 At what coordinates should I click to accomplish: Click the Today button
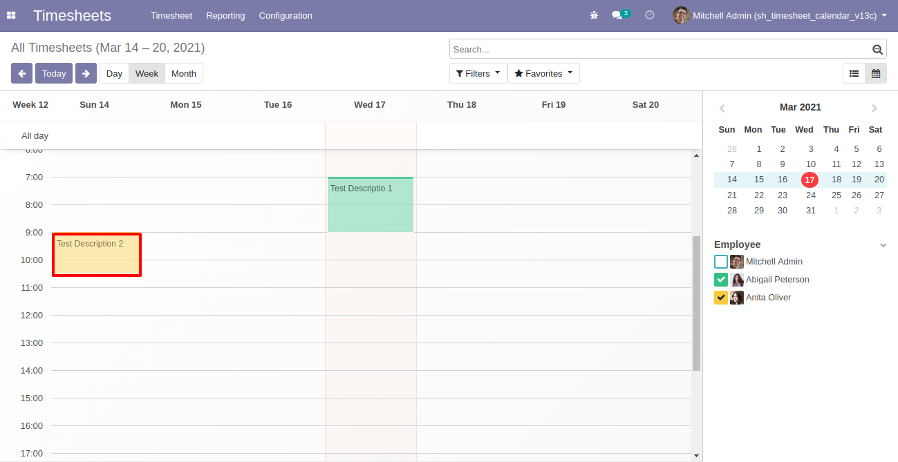click(x=54, y=73)
